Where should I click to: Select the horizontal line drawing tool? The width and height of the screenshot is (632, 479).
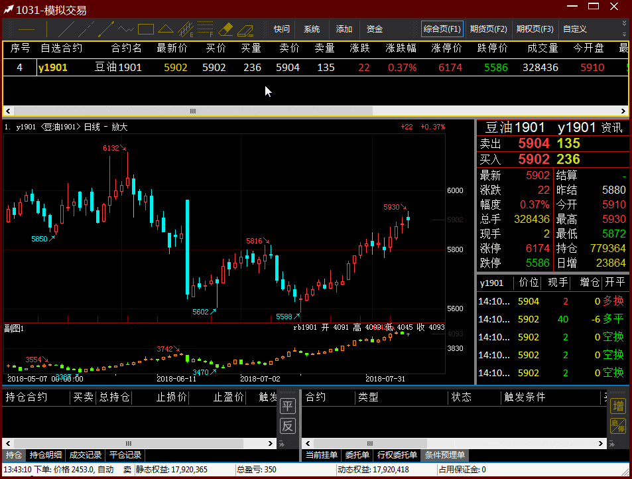click(x=27, y=30)
